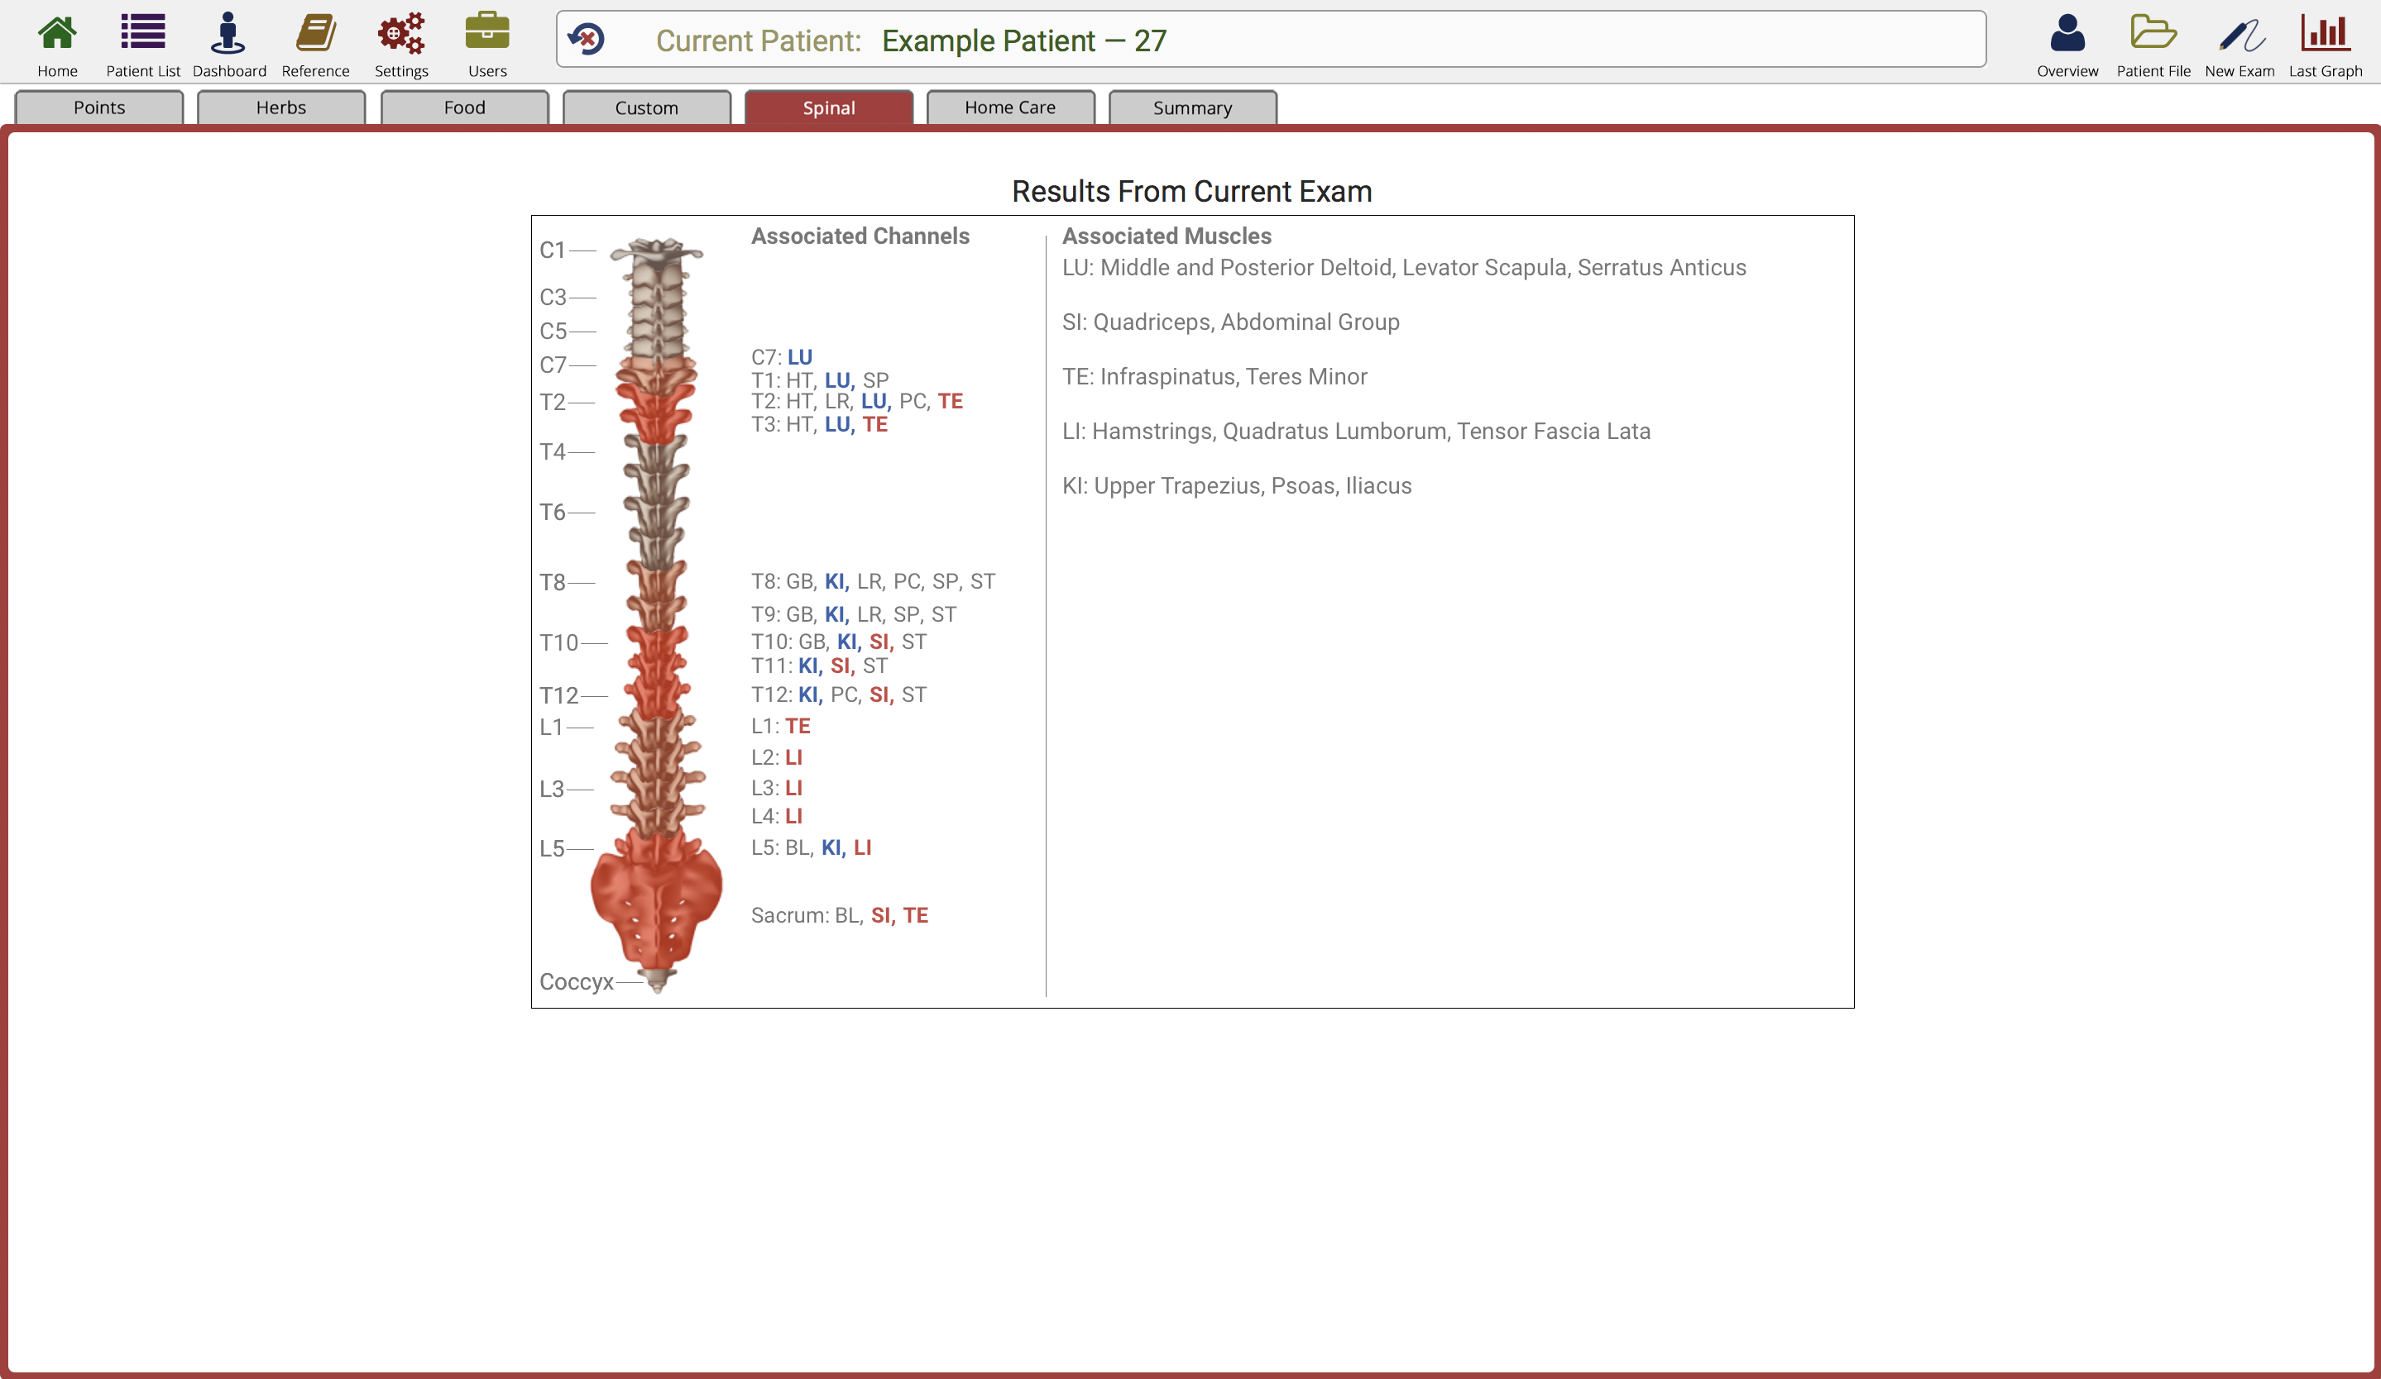Click the 'L5: BL, KI, LI' entry
This screenshot has height=1379, width=2381.
pyautogui.click(x=811, y=847)
